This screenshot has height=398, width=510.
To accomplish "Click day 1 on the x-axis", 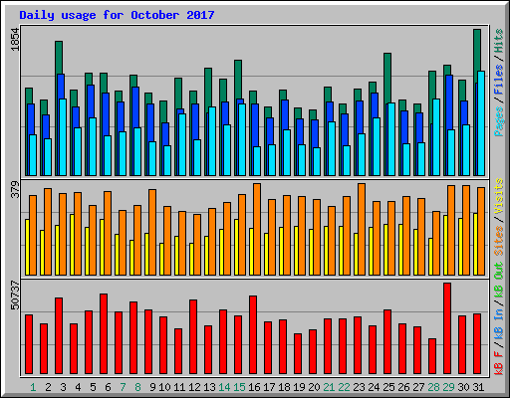I will [33, 387].
